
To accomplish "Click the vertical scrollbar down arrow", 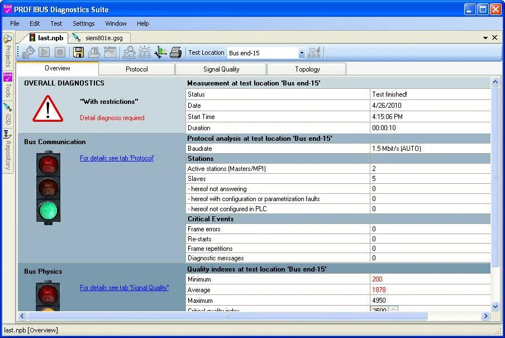I will tap(495, 306).
